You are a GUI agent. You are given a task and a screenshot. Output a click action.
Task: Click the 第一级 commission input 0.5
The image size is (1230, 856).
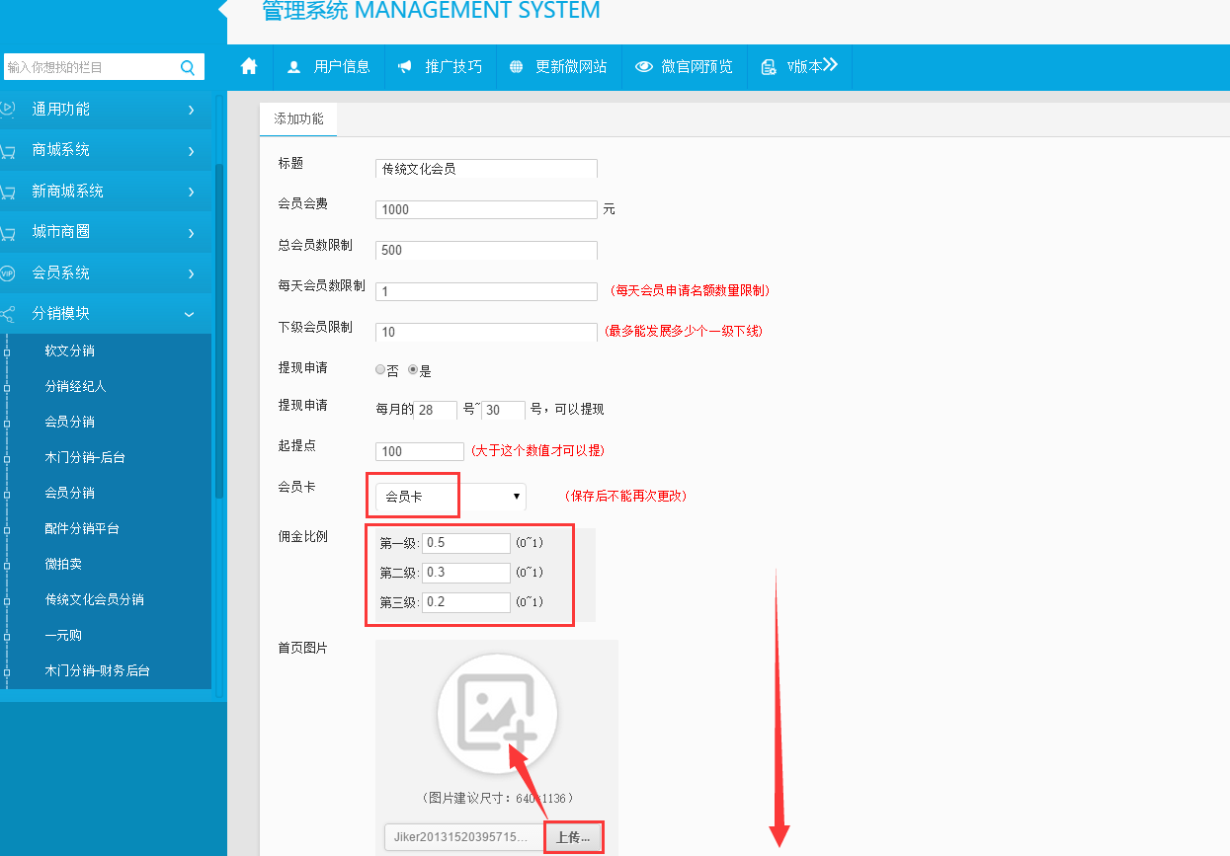(466, 543)
